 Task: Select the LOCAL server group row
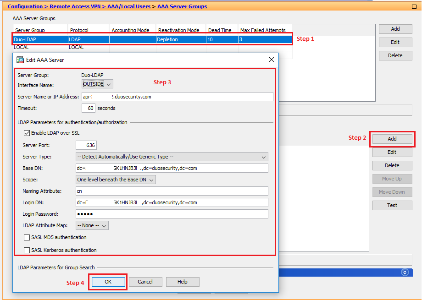tap(153, 47)
